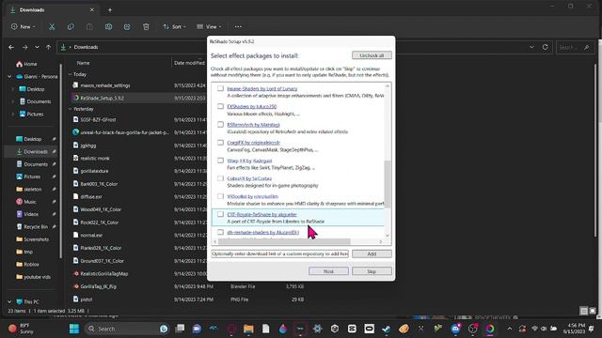Screen dimensions: 602x338
Task: Check the VRToolkit checkbox
Action: pyautogui.click(x=220, y=196)
